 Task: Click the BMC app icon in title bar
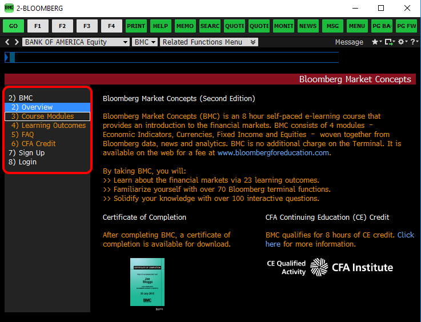(x=9, y=8)
